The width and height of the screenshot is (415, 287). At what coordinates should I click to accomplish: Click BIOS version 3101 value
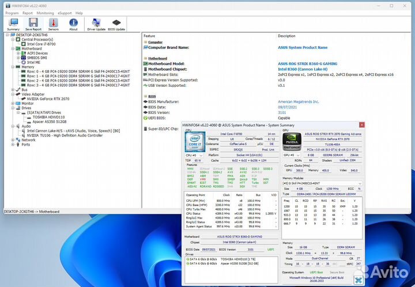tap(282, 113)
